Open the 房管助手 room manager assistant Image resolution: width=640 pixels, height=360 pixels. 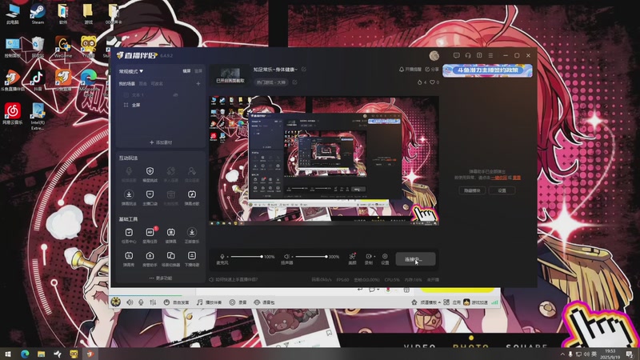click(150, 258)
